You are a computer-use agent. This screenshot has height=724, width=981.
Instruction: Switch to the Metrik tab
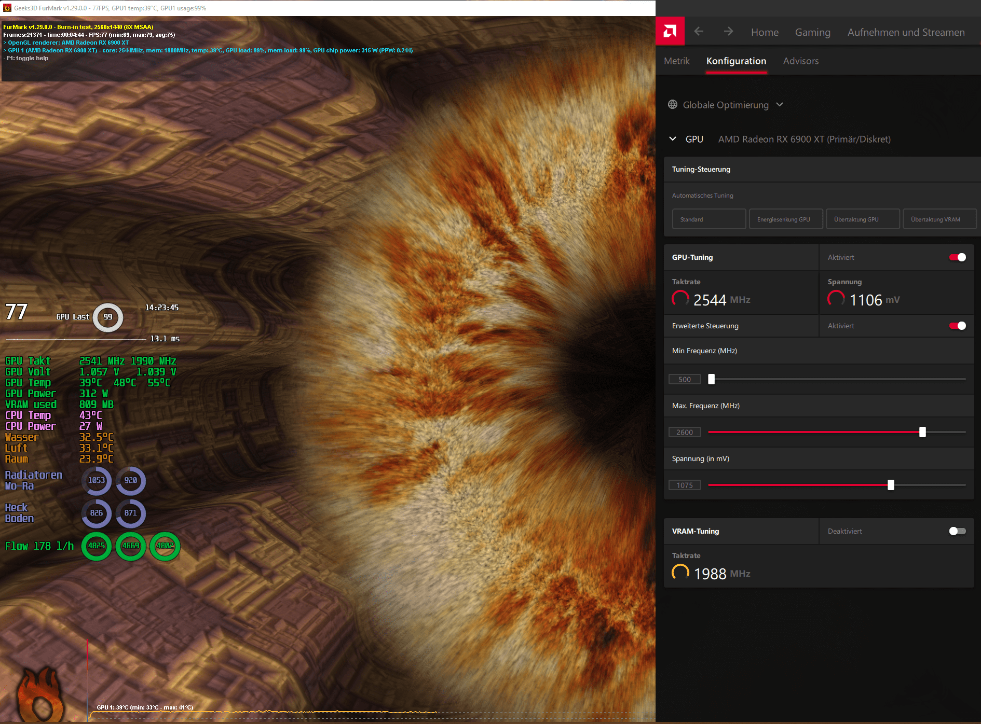pyautogui.click(x=677, y=61)
